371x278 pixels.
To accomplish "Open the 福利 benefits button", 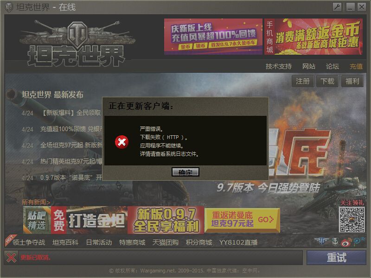I will [x=352, y=82].
